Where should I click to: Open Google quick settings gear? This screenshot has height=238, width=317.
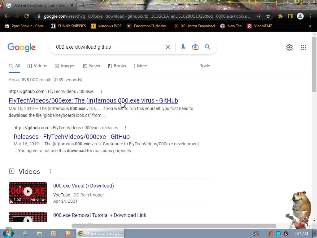289,47
